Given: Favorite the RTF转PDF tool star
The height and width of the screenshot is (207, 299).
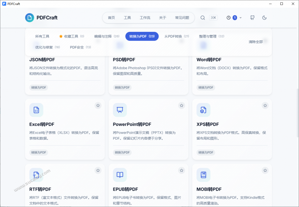Looking at the screenshot, I should (x=98, y=171).
